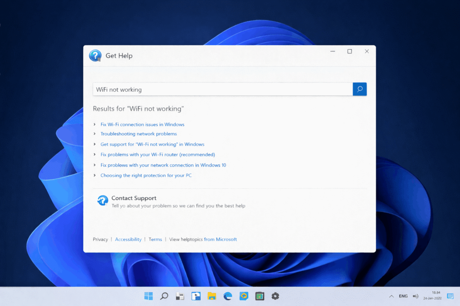Image resolution: width=460 pixels, height=306 pixels.
Task: Click the search box containing WiFi not working
Action: coord(223,89)
